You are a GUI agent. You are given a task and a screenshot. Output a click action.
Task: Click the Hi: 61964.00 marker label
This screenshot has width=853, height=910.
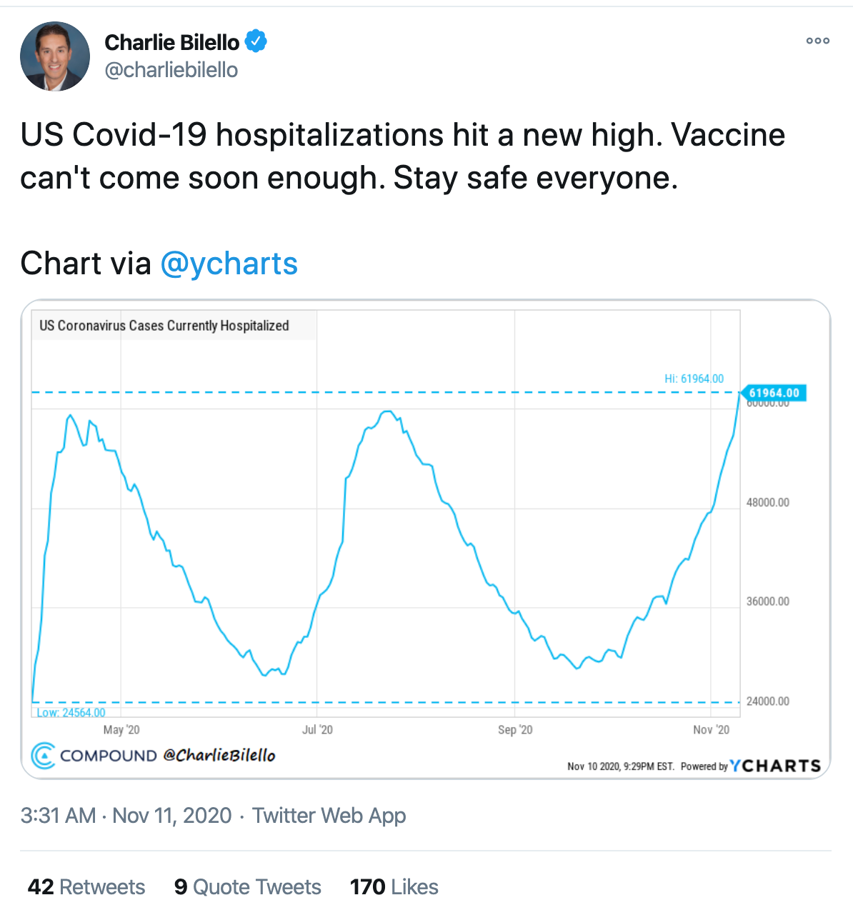[694, 379]
